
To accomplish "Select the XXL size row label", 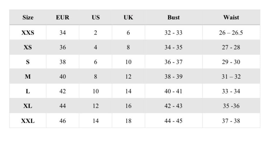I will pos(28,121).
